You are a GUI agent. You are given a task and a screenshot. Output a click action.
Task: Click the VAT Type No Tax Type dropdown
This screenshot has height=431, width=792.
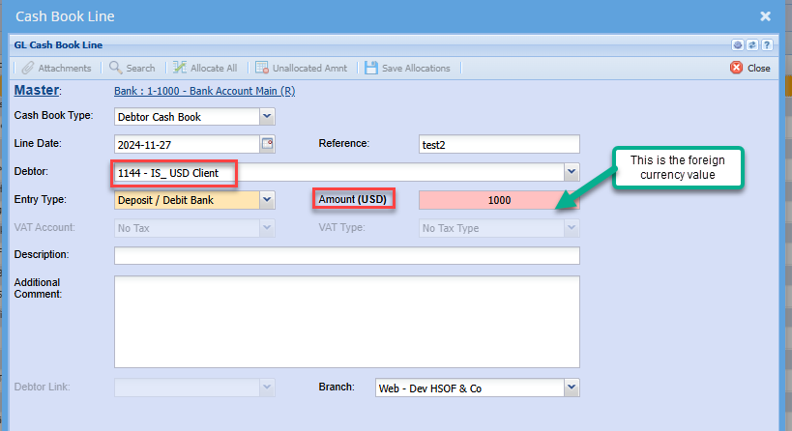pyautogui.click(x=499, y=228)
